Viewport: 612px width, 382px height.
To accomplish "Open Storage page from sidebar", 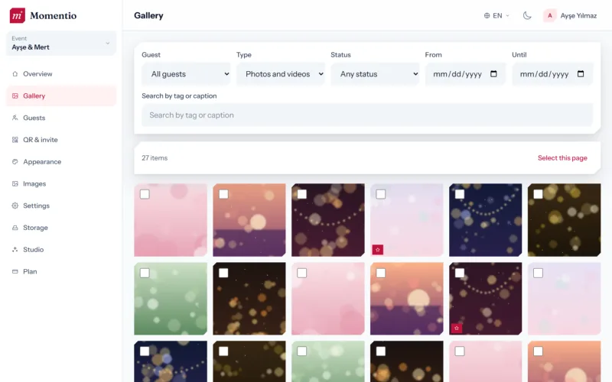I will pyautogui.click(x=61, y=228).
